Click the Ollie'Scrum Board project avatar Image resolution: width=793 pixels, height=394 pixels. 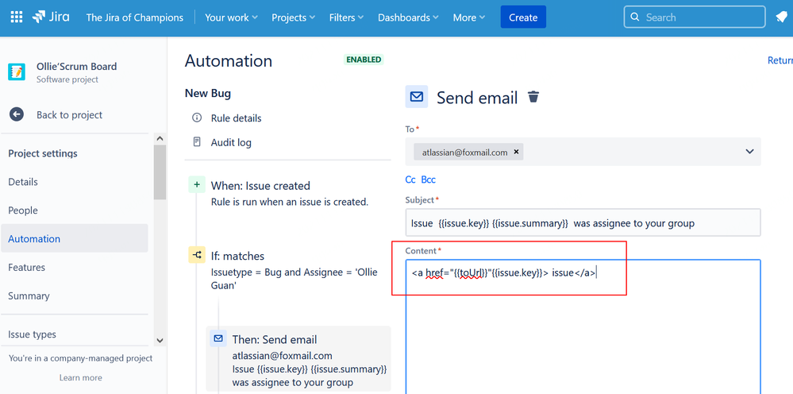[17, 72]
